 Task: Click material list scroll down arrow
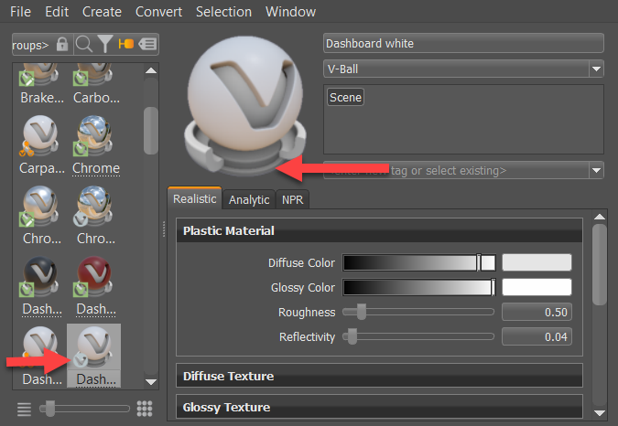pos(150,381)
